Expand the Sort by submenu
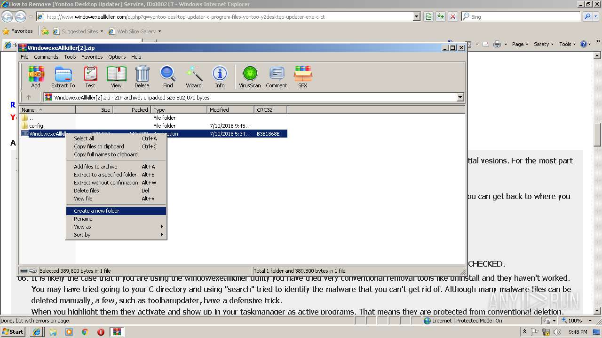Viewport: 602px width, 338px height. (x=116, y=235)
